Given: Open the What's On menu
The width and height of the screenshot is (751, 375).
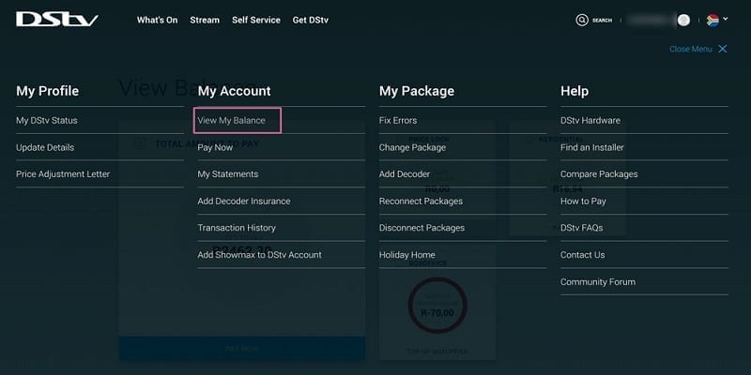Looking at the screenshot, I should (157, 20).
